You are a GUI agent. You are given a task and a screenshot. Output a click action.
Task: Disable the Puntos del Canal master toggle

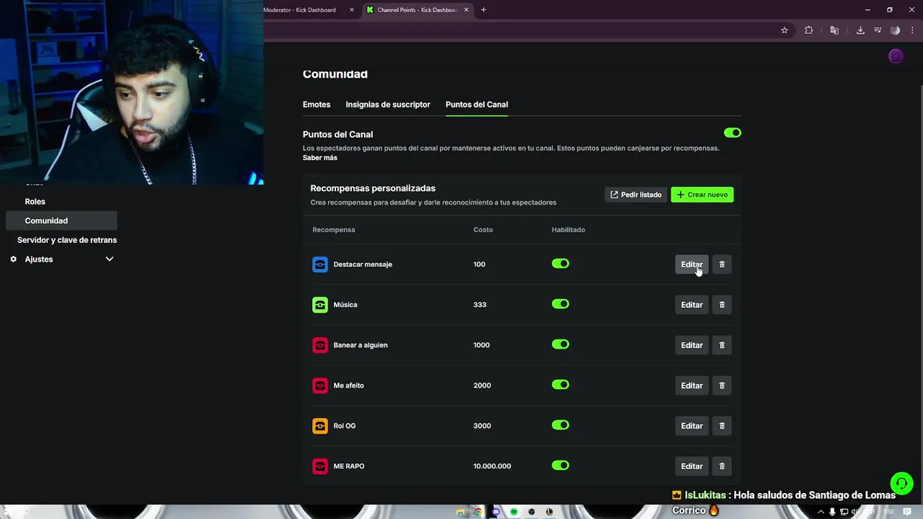tap(732, 133)
